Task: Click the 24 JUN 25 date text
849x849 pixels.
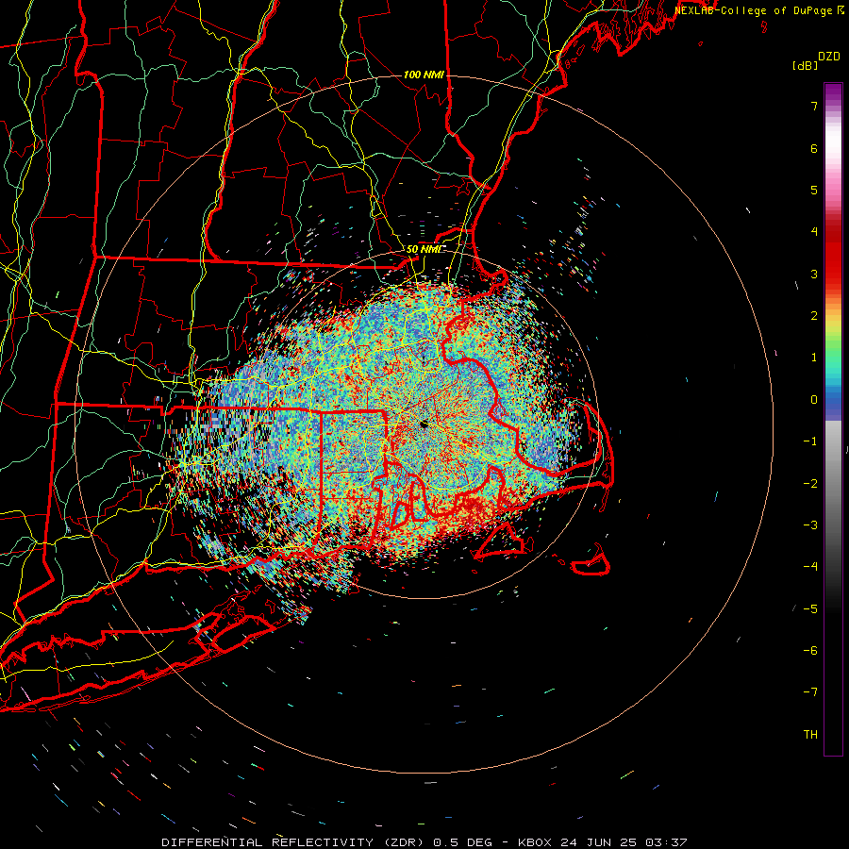Action: [x=601, y=842]
